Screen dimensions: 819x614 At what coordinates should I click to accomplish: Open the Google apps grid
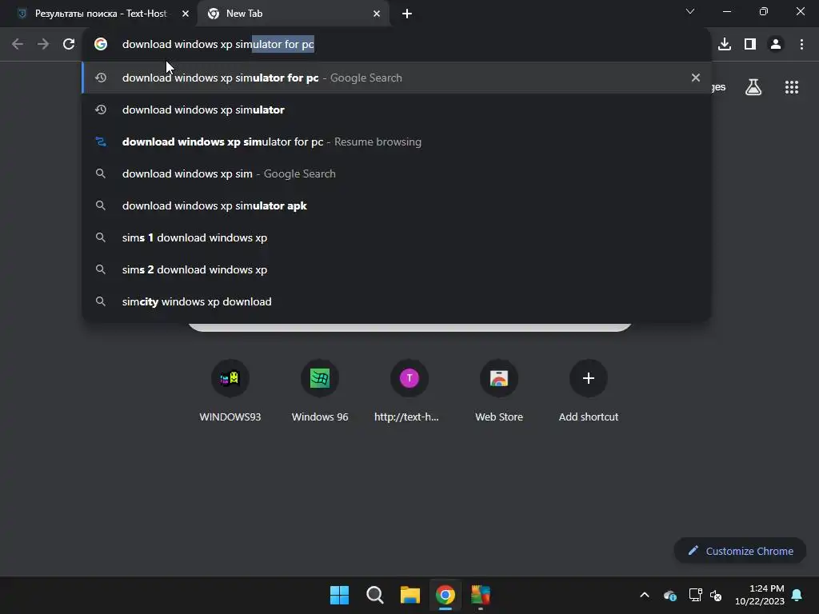click(792, 87)
